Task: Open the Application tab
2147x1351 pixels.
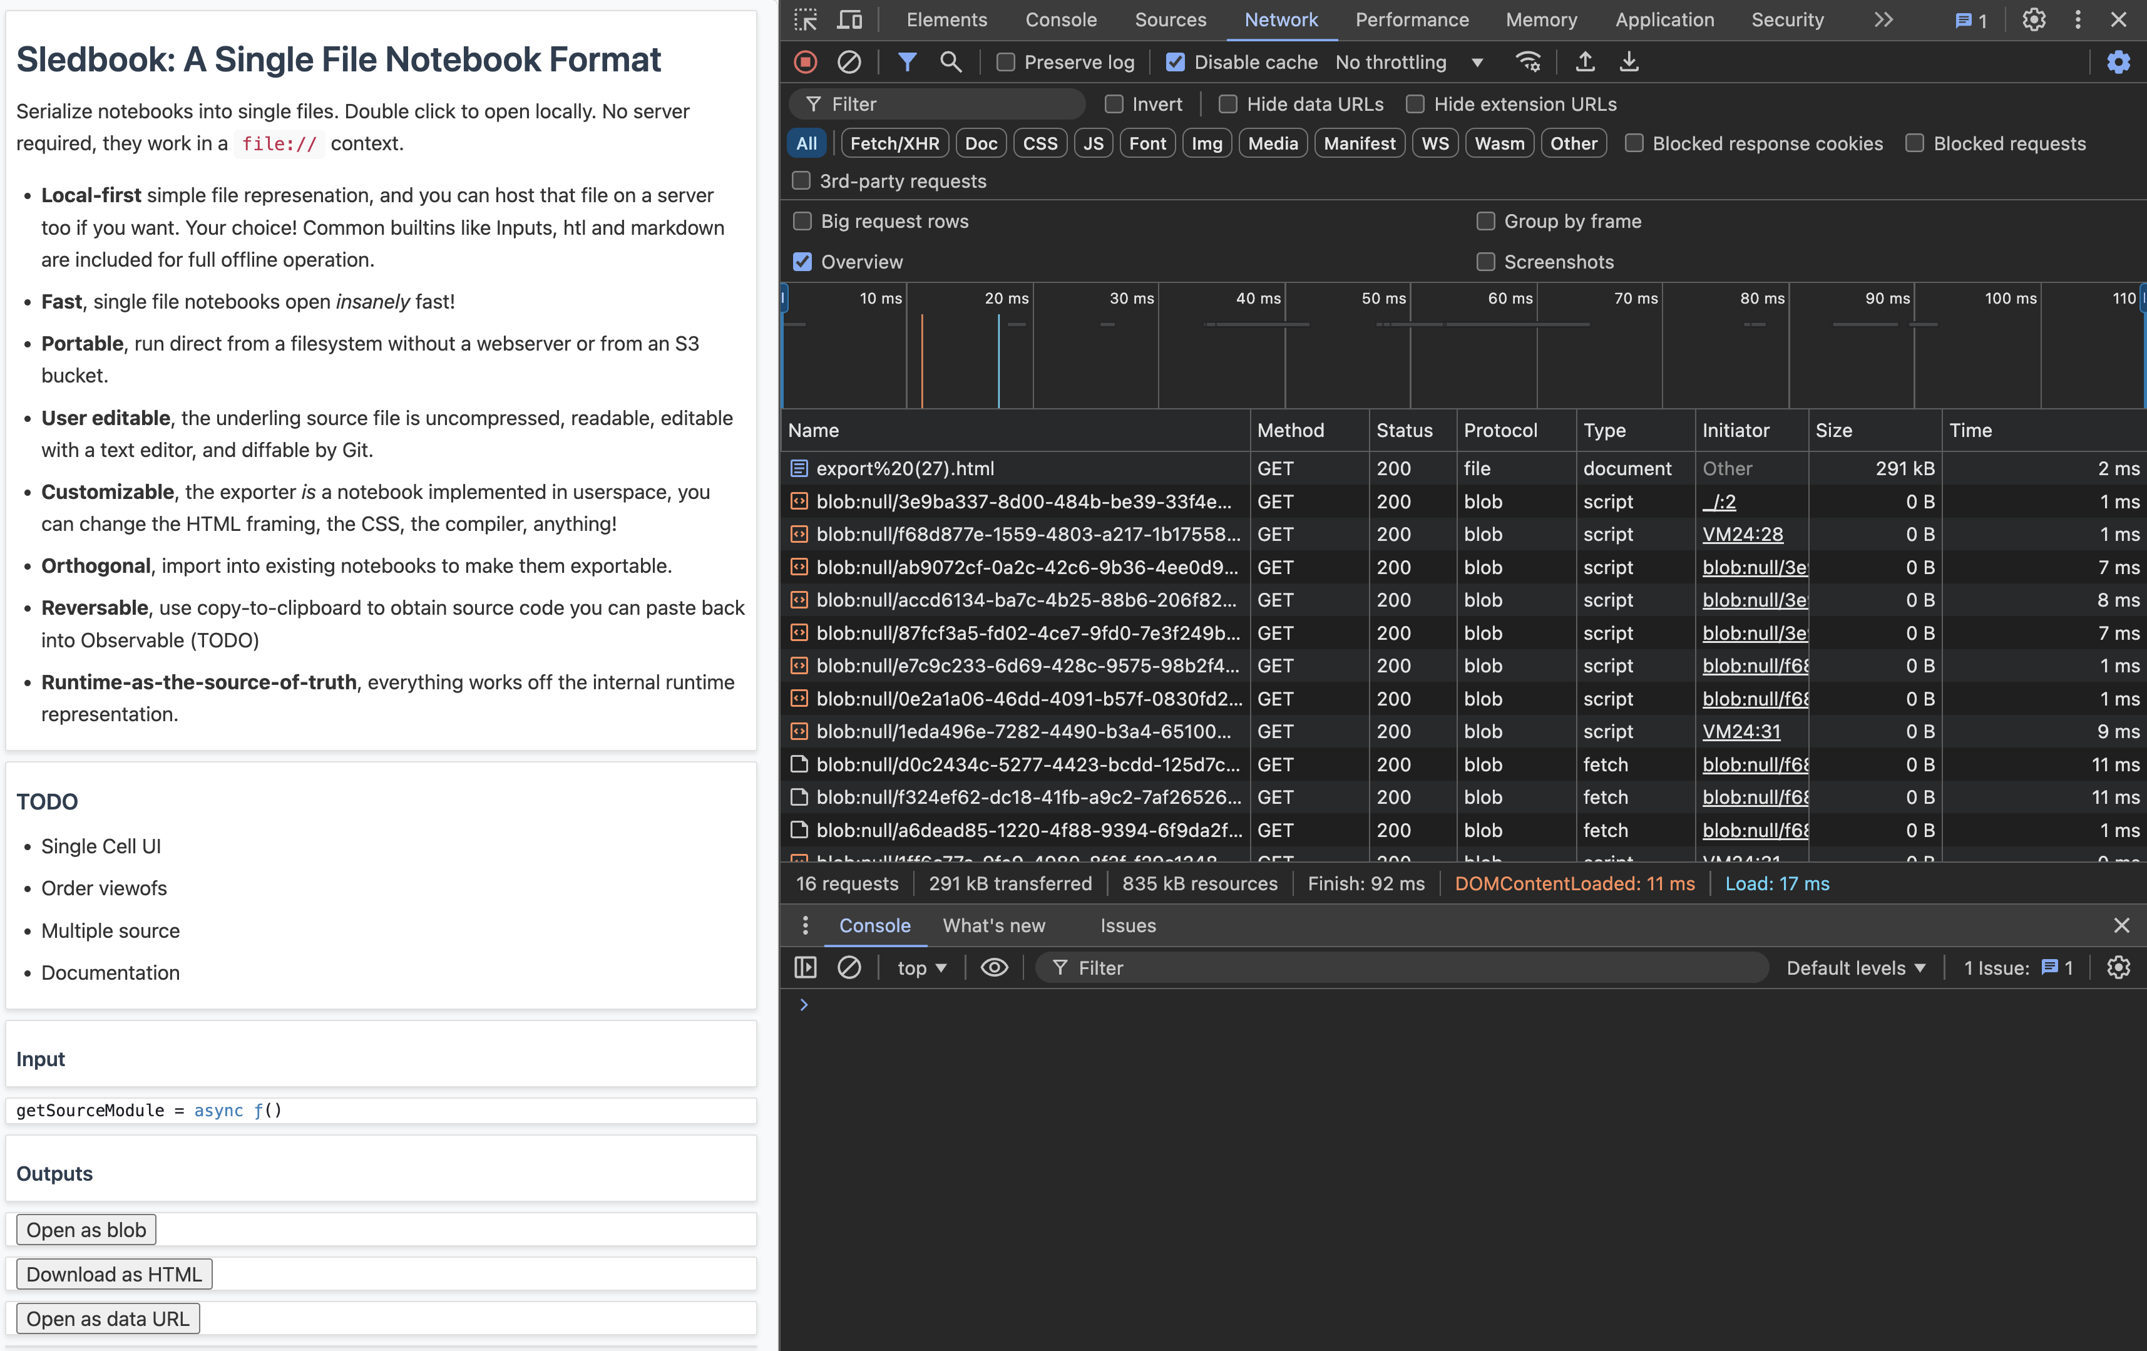Action: click(x=1664, y=19)
